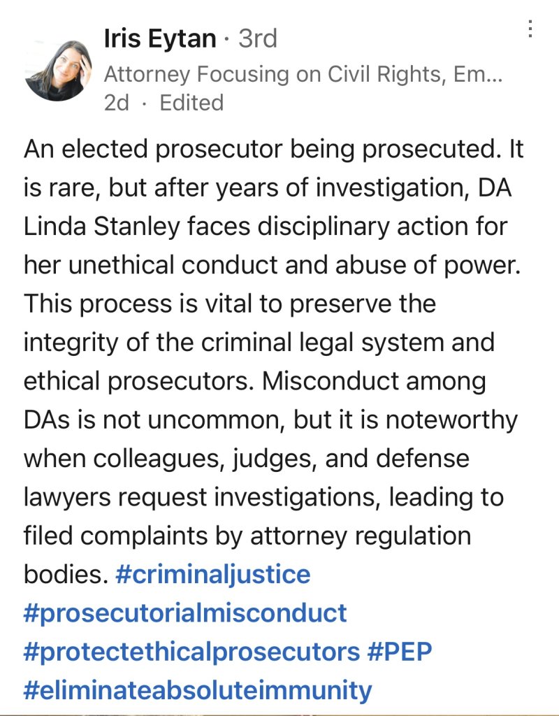Open Iris Eytan's profile via her name
Viewport: 559px width, 716px height.
tap(159, 39)
